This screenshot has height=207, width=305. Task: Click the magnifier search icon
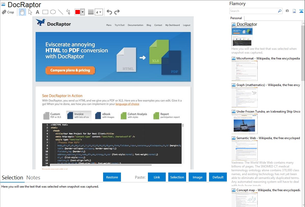pos(280,11)
